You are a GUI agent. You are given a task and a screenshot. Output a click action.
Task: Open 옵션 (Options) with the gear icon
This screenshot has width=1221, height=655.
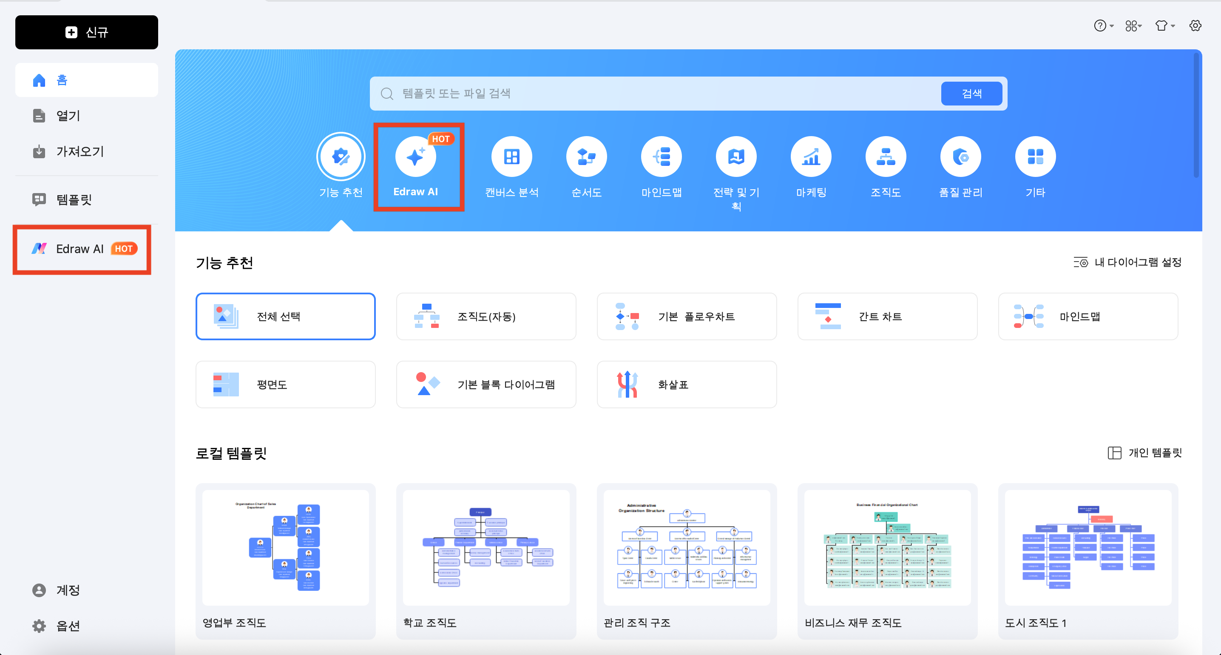pyautogui.click(x=87, y=626)
